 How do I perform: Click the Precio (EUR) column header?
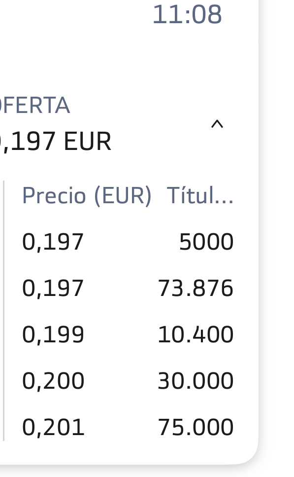click(x=87, y=196)
